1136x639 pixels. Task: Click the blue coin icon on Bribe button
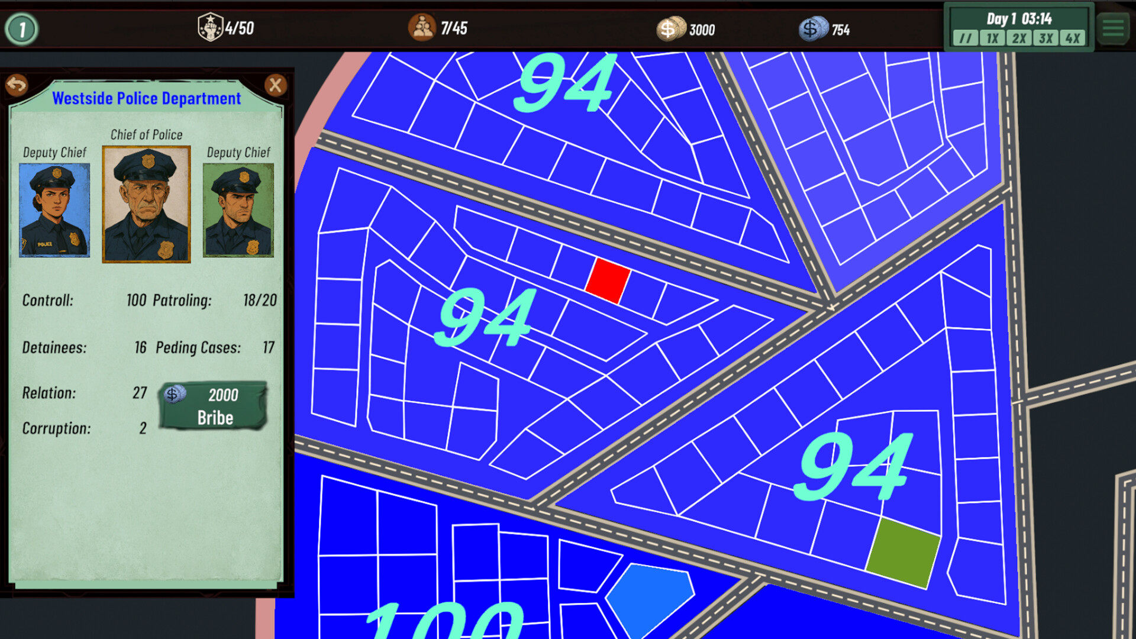click(x=174, y=394)
